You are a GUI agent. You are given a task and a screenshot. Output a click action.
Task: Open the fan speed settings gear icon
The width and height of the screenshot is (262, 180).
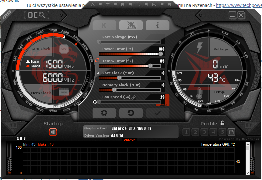click(x=95, y=102)
